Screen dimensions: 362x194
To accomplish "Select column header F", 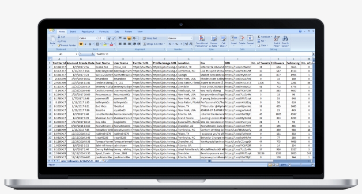I will pos(165,59).
